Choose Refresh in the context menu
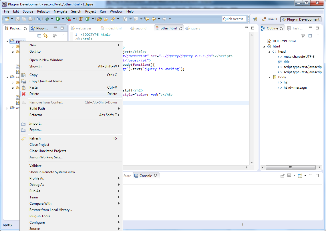The height and width of the screenshot is (231, 326). (x=71, y=138)
